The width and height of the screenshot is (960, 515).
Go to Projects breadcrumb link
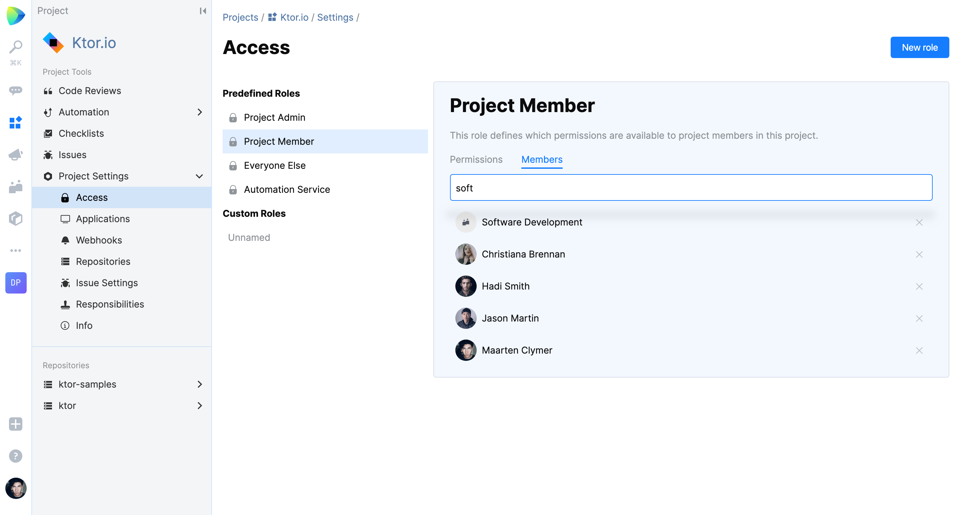pyautogui.click(x=240, y=17)
